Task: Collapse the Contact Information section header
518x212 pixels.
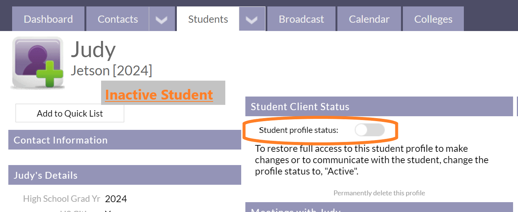Action: [x=125, y=140]
